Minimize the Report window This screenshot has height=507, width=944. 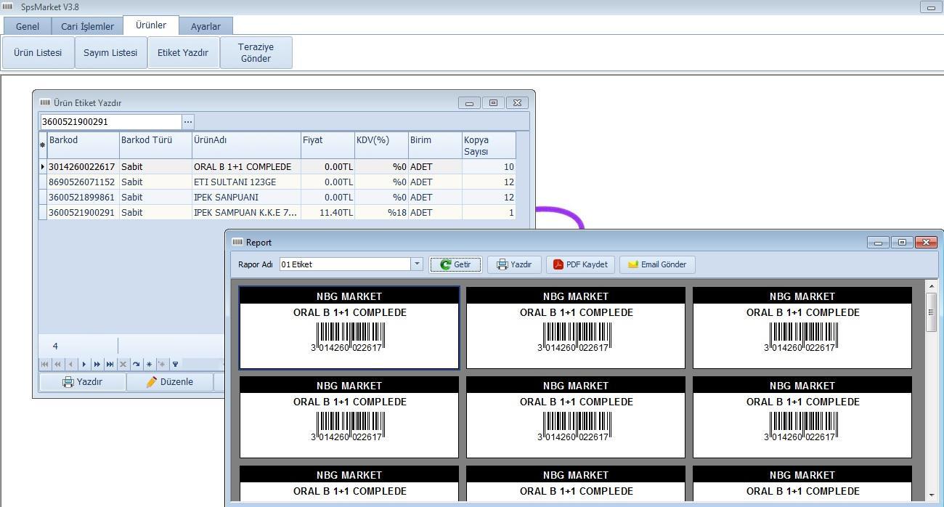(x=878, y=243)
